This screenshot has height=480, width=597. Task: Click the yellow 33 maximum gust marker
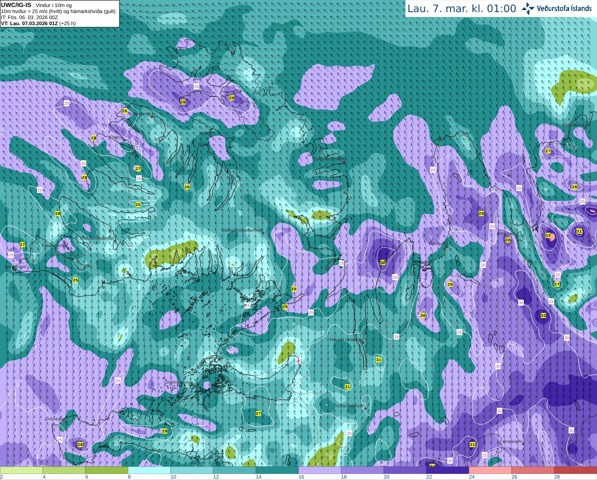pyautogui.click(x=548, y=236)
